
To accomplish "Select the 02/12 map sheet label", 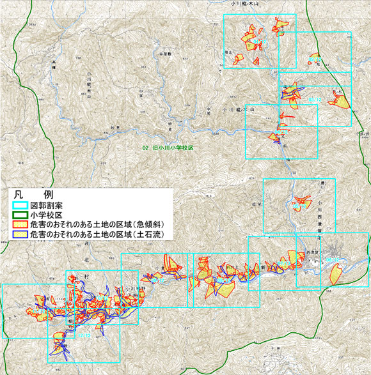I will click(x=315, y=59).
